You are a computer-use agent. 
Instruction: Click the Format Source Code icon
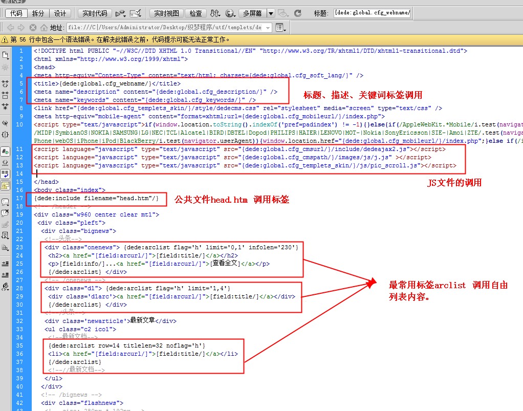coord(5,286)
